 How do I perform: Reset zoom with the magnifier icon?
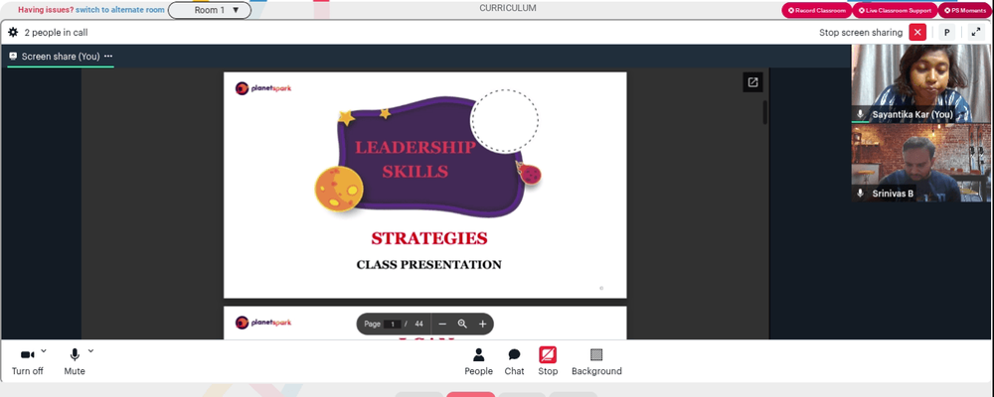(462, 324)
